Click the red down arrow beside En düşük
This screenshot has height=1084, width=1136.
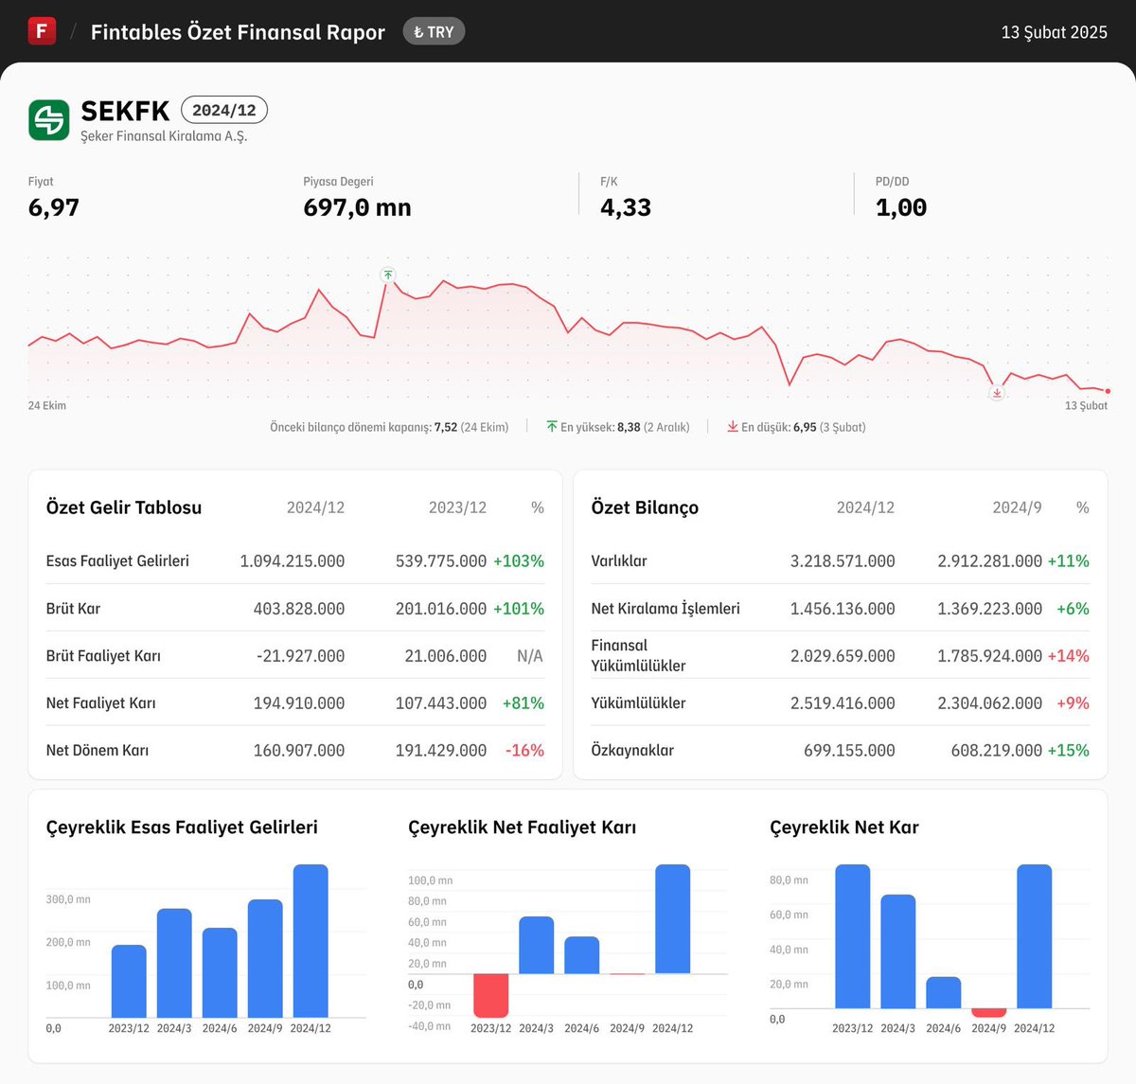(x=733, y=427)
